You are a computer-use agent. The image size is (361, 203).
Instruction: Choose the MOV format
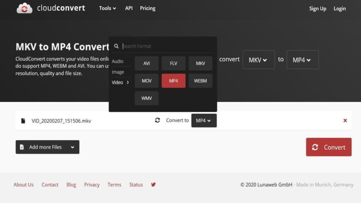click(x=147, y=81)
